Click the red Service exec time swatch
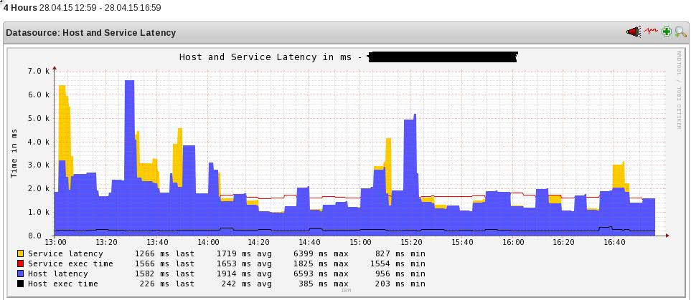This screenshot has height=300, width=691. pyautogui.click(x=20, y=263)
